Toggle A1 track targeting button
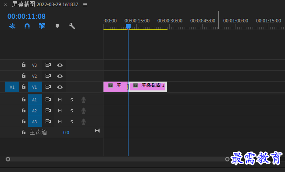The image size is (285, 172). point(35,100)
